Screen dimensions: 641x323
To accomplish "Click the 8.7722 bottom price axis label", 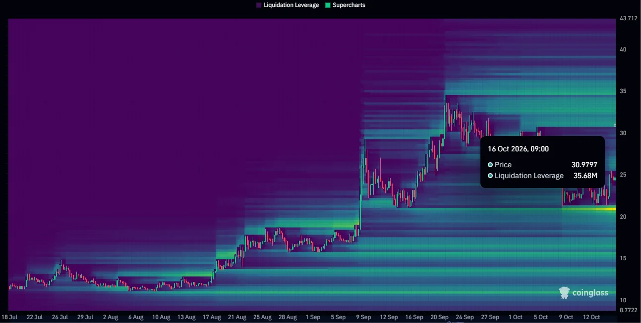I will click(x=629, y=310).
